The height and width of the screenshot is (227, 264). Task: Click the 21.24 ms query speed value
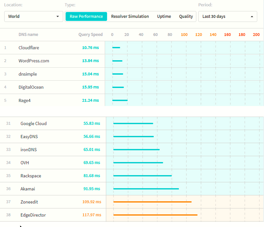pos(90,100)
